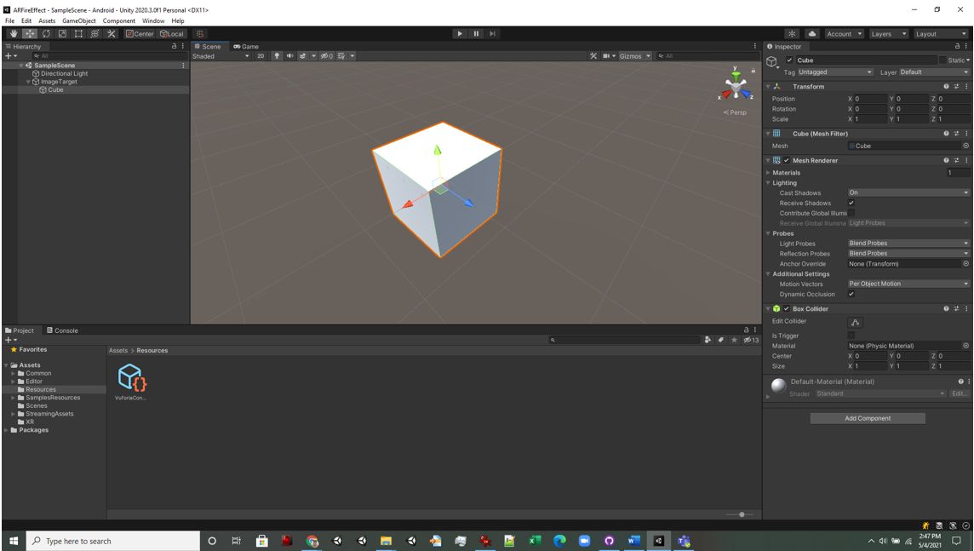Disable Receive Shadows on Mesh Renderer
Screen dimensions: 974x551
coord(851,203)
